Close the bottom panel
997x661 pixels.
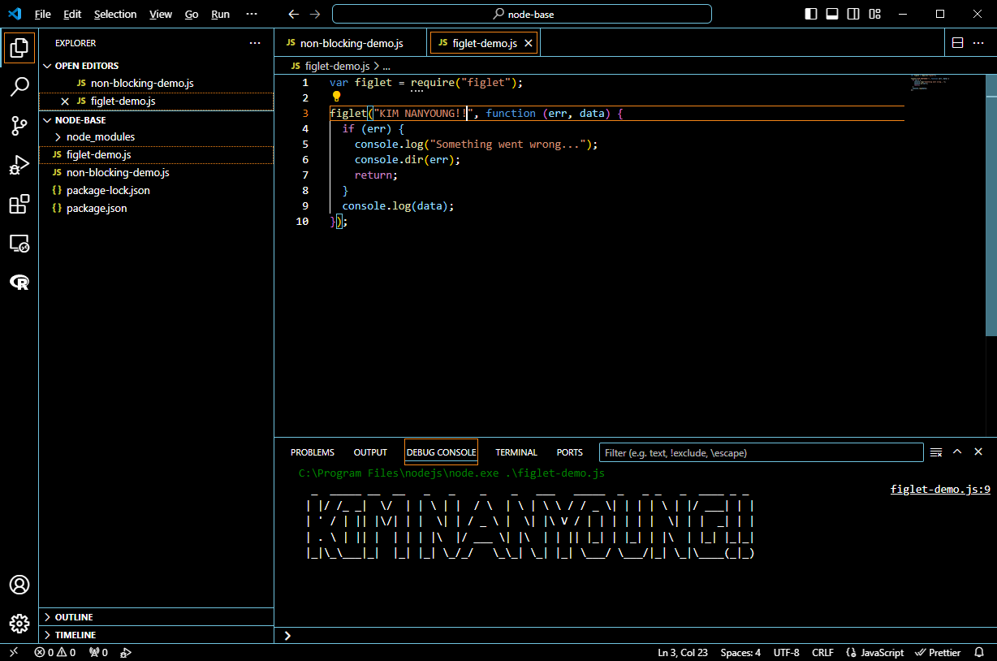[978, 452]
